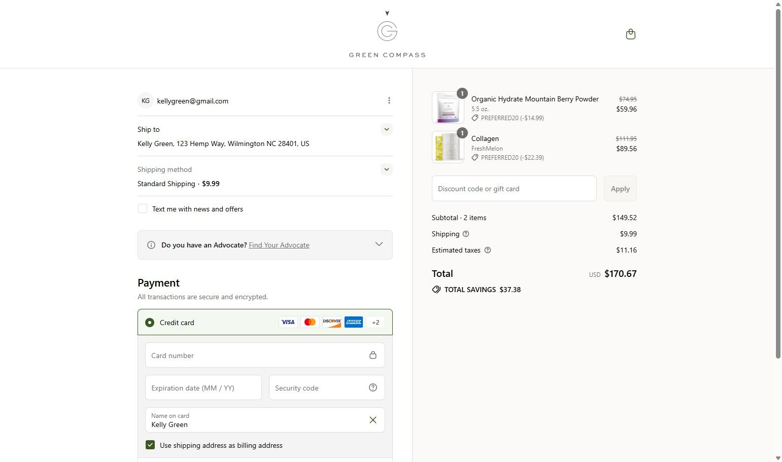Expand the Advocate panel chevron
This screenshot has width=782, height=462.
click(379, 244)
